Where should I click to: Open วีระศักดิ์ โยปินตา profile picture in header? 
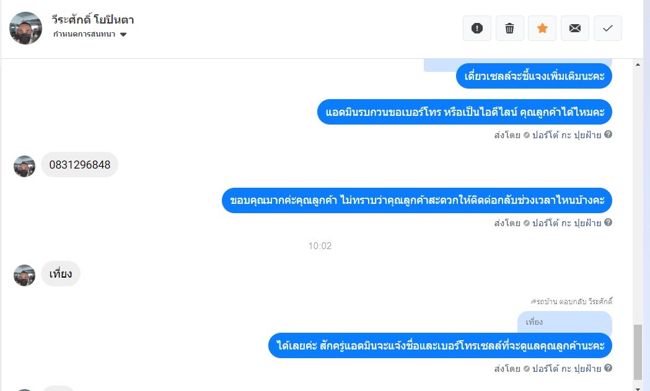pos(25,29)
